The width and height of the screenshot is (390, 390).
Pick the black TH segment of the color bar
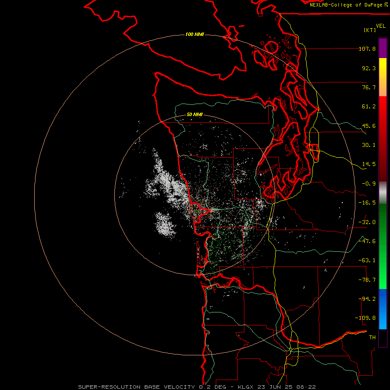pos(383,338)
